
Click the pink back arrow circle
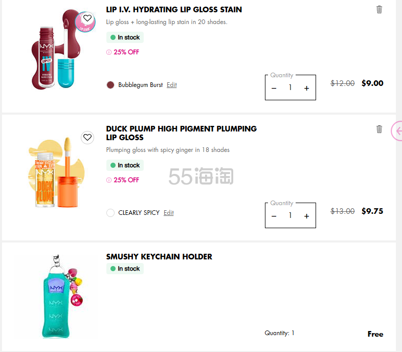coord(397,131)
